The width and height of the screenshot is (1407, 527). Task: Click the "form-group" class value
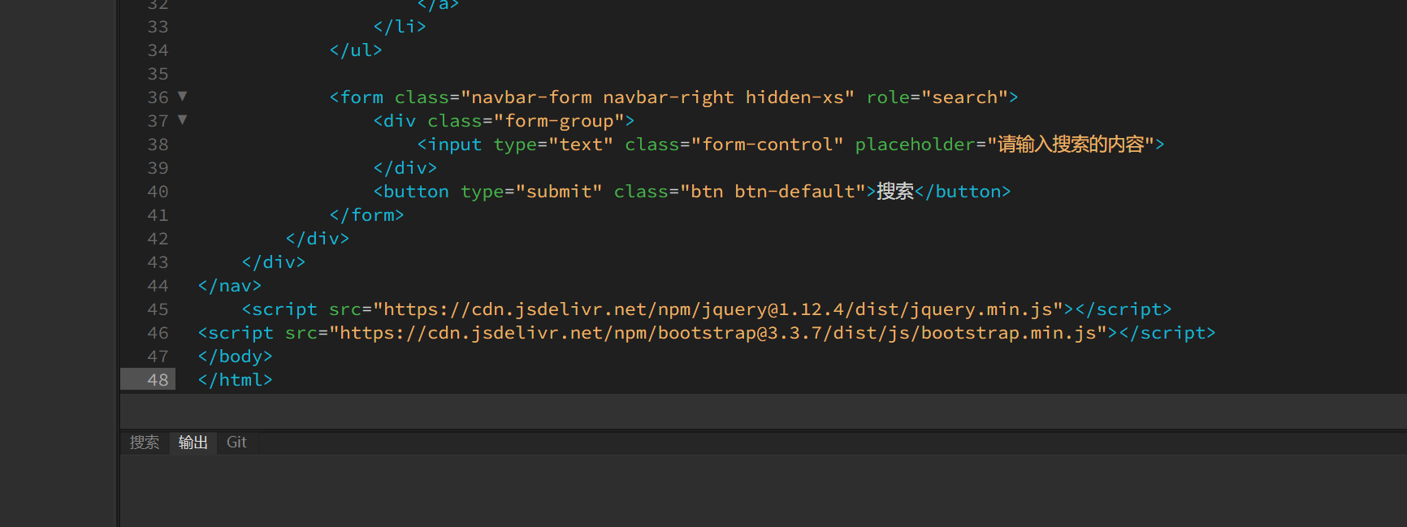pyautogui.click(x=559, y=121)
